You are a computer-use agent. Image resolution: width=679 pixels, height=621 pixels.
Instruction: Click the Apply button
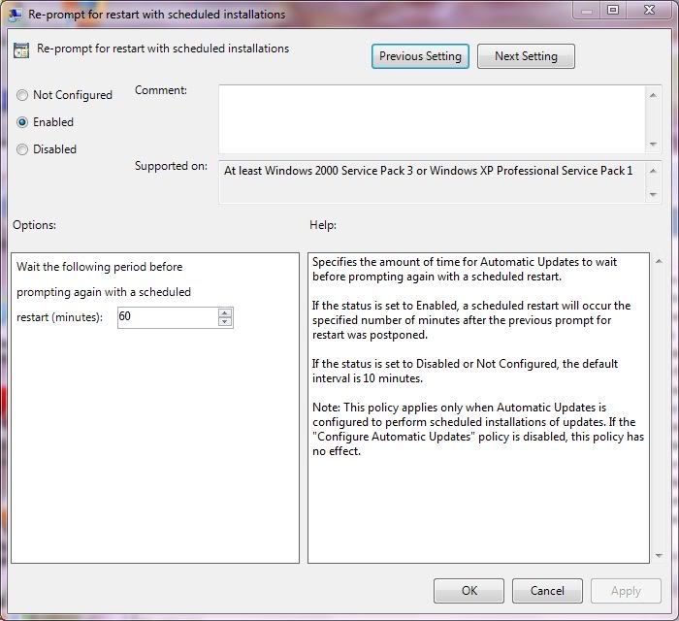(626, 590)
